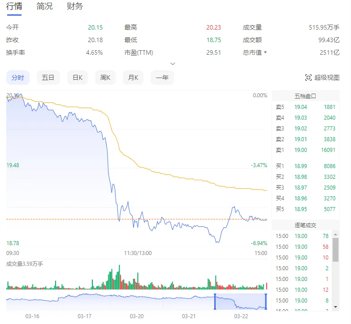Screen dimensions: 351x324
Task: Open the 总市值 dropdown arrow
Action: (x=265, y=52)
